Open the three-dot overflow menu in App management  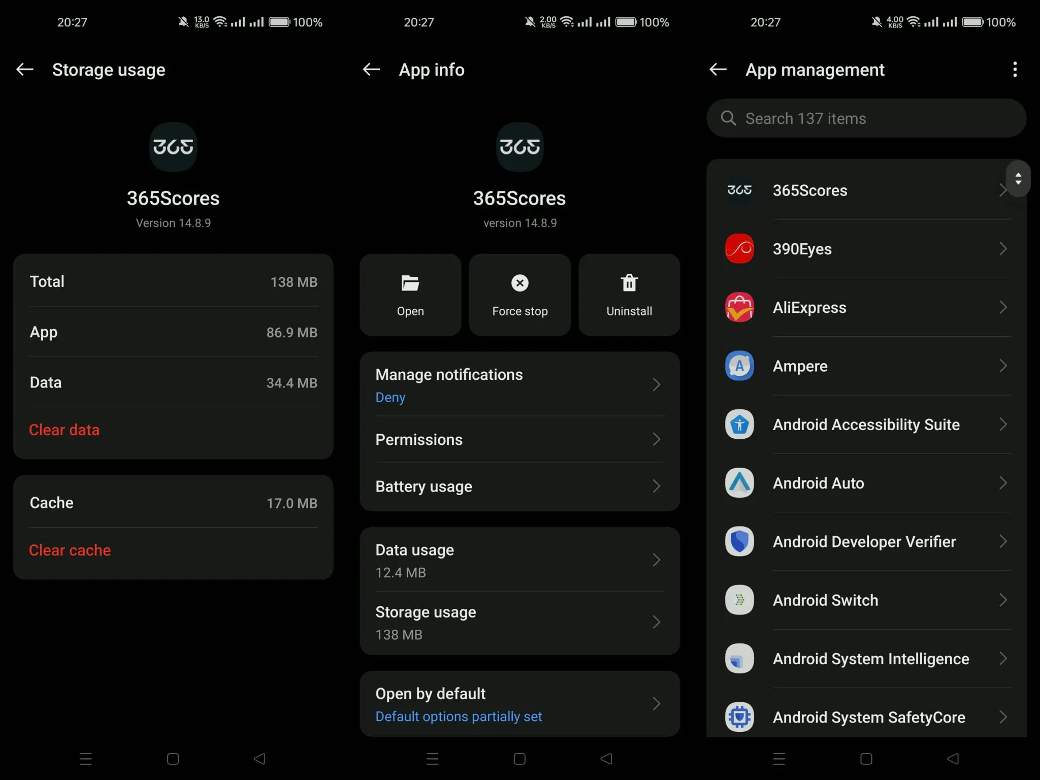pos(1015,70)
